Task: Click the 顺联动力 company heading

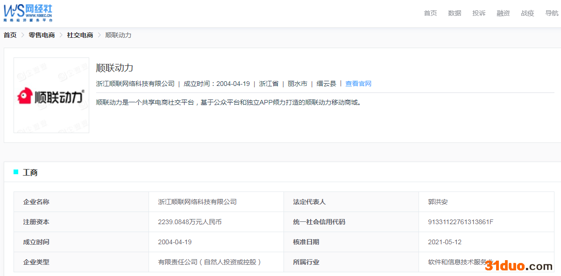Action: 114,68
